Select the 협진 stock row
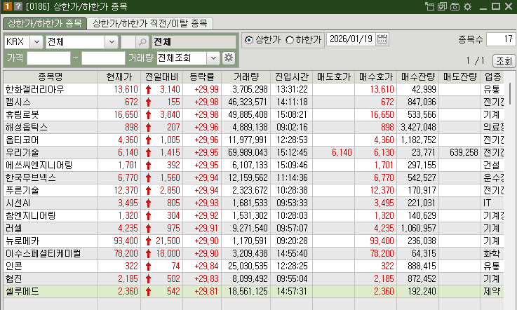Viewport: 517px width, 310px height. pyautogui.click(x=253, y=278)
